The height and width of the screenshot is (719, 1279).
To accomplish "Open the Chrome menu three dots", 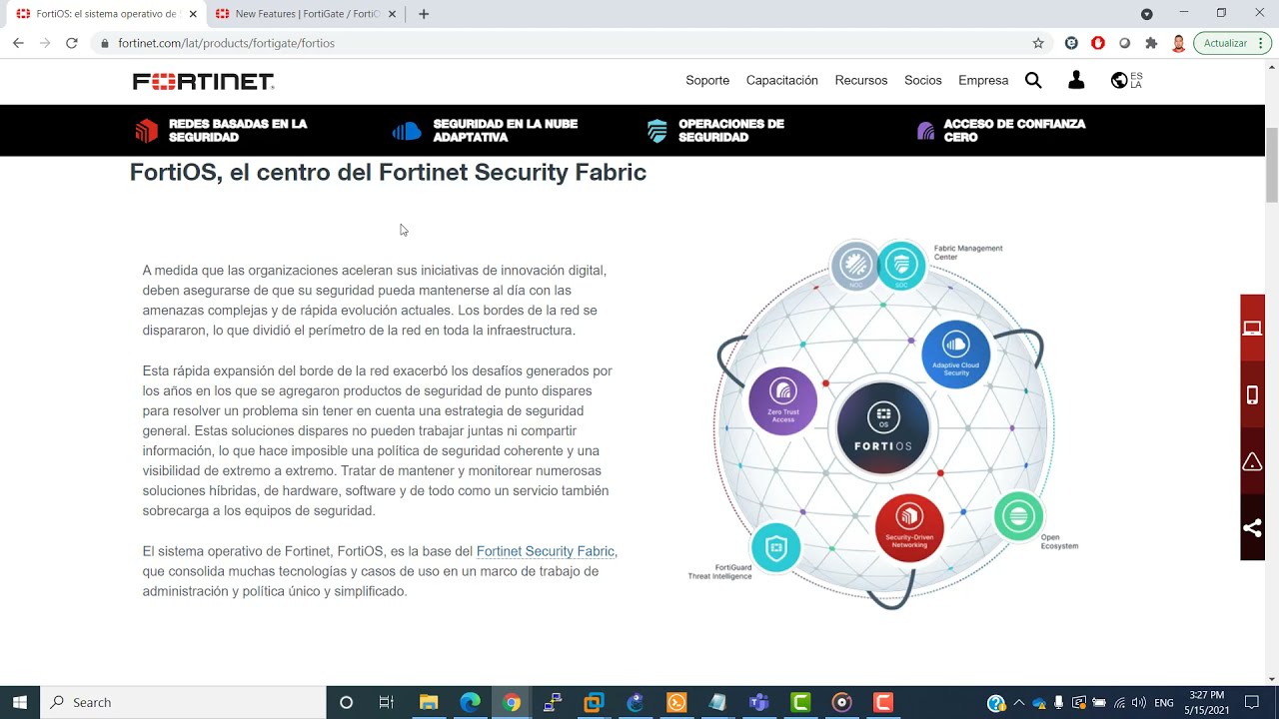I will pos(1263,43).
